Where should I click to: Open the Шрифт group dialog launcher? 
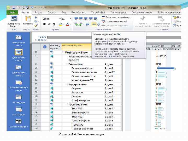[70, 29]
